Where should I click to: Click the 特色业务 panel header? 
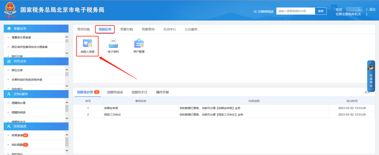pos(36,61)
